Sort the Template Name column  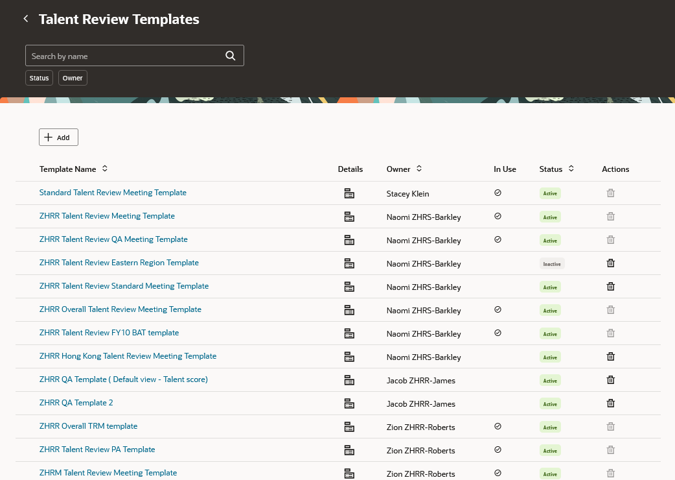(x=104, y=169)
